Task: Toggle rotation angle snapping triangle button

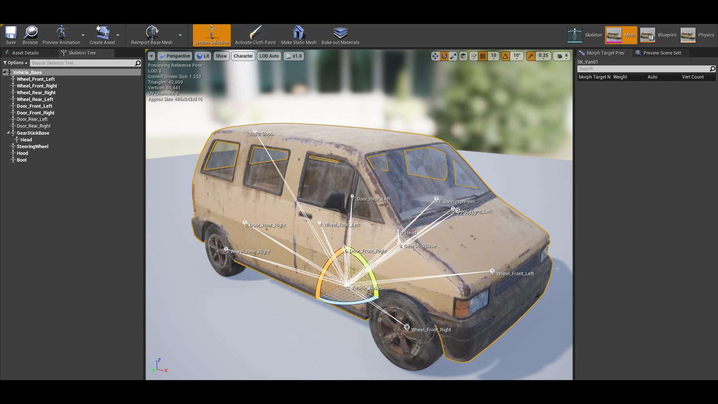Action: [x=505, y=56]
